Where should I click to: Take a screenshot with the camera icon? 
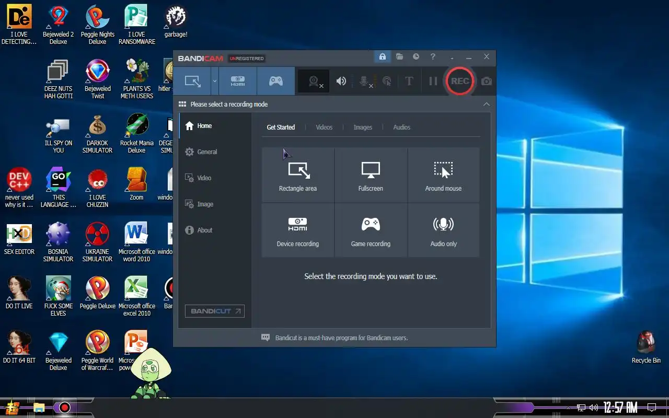tap(487, 81)
